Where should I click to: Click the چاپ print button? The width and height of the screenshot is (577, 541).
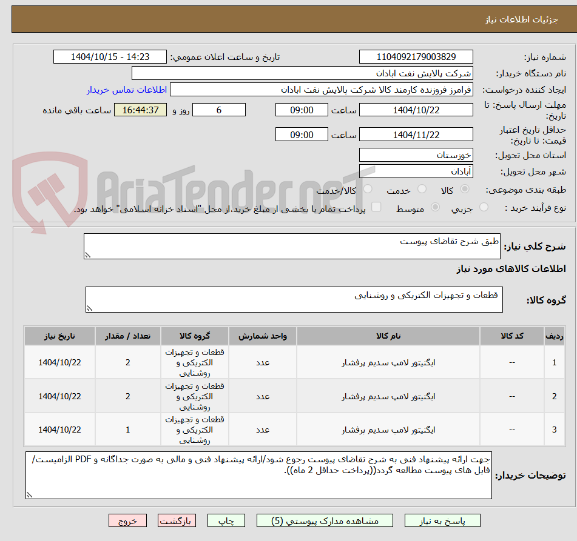click(226, 521)
